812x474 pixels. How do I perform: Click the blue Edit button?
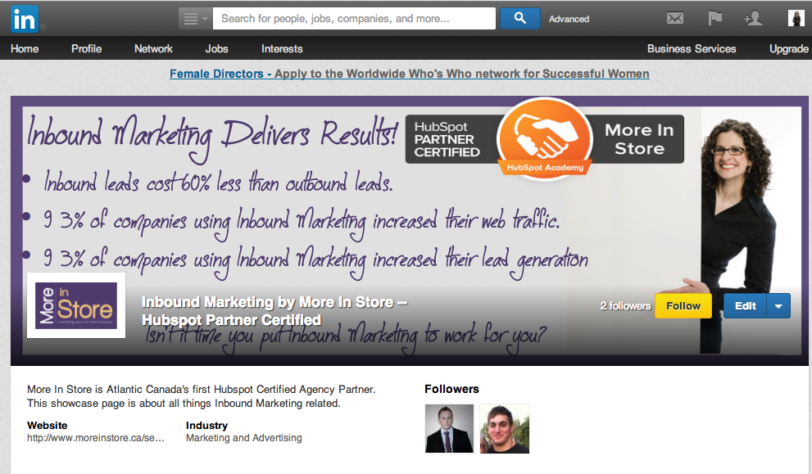point(745,306)
